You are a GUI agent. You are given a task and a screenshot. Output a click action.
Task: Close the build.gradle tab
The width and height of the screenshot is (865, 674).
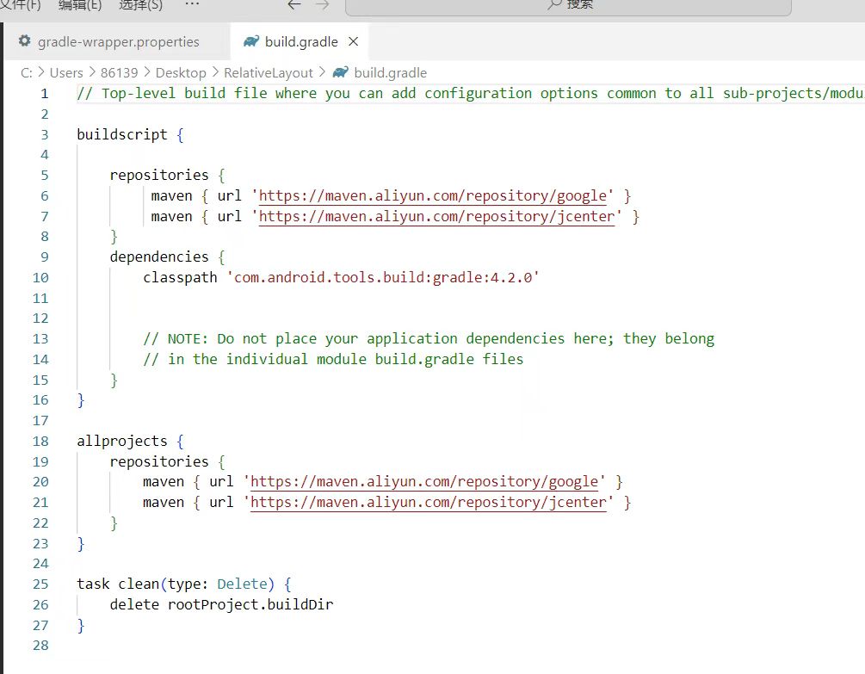point(354,41)
